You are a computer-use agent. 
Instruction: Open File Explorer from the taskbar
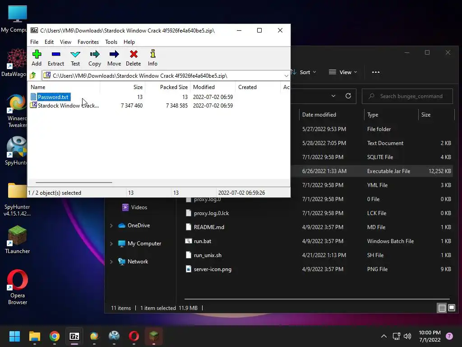pos(34,336)
